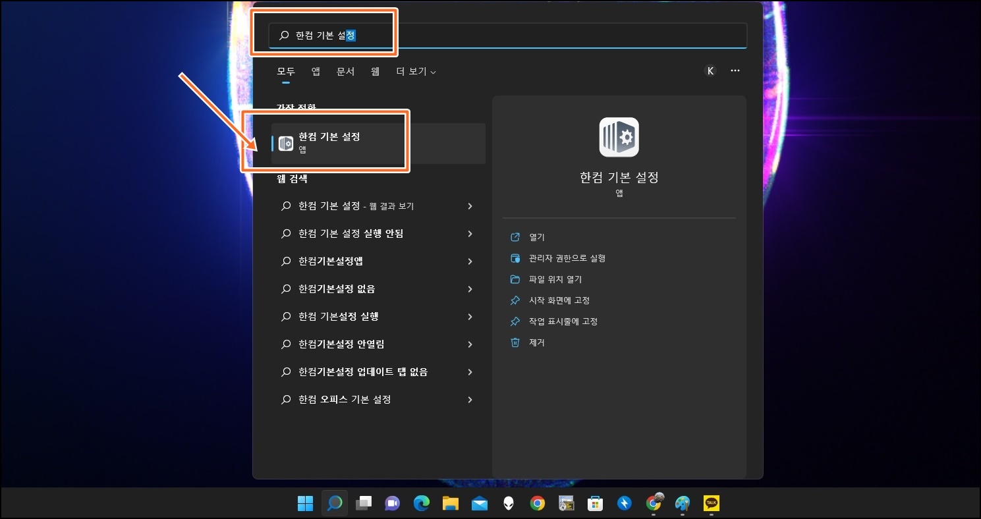Select suggestion 한컴기본설정 없음
Image resolution: width=981 pixels, height=519 pixels.
tap(378, 289)
